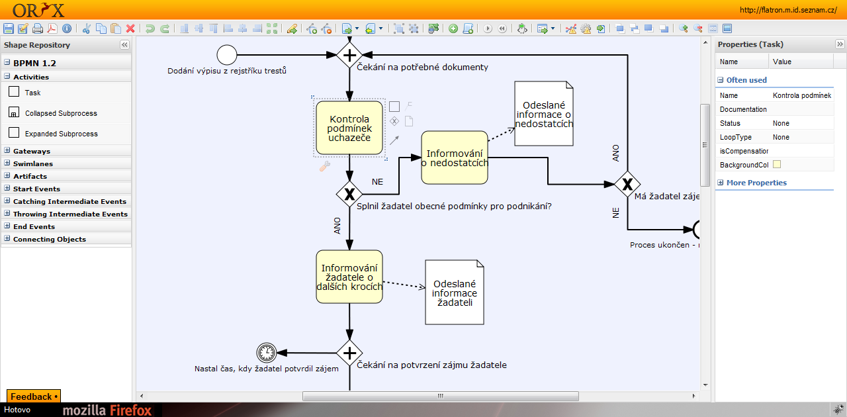Collapse the BPMN 1.2 stencil set
The width and height of the screenshot is (847, 417).
7,63
